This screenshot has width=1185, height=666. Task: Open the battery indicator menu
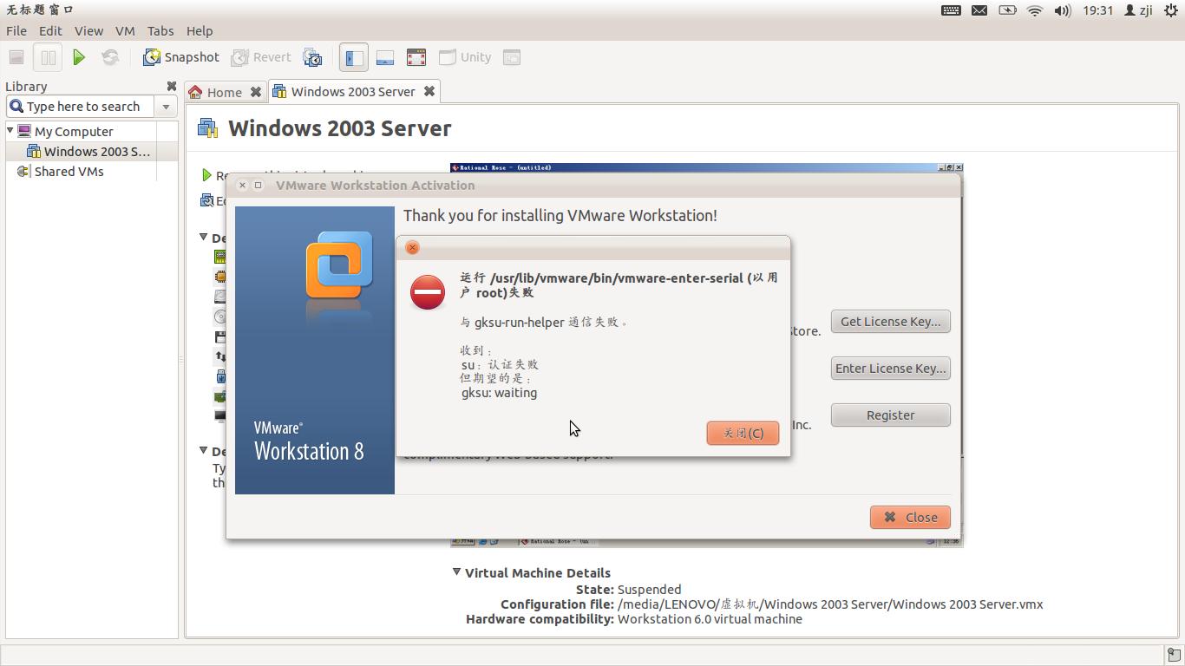pyautogui.click(x=1007, y=10)
